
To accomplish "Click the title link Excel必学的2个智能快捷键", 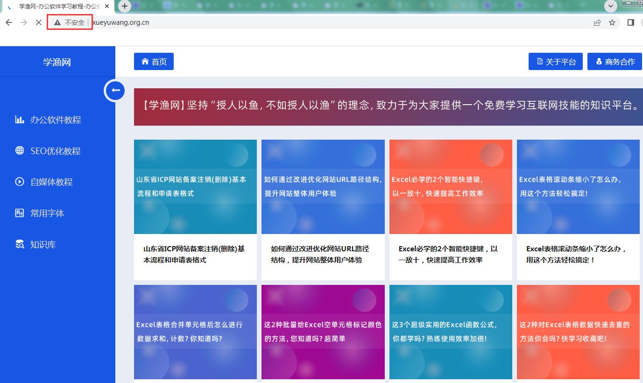I will tap(448, 254).
